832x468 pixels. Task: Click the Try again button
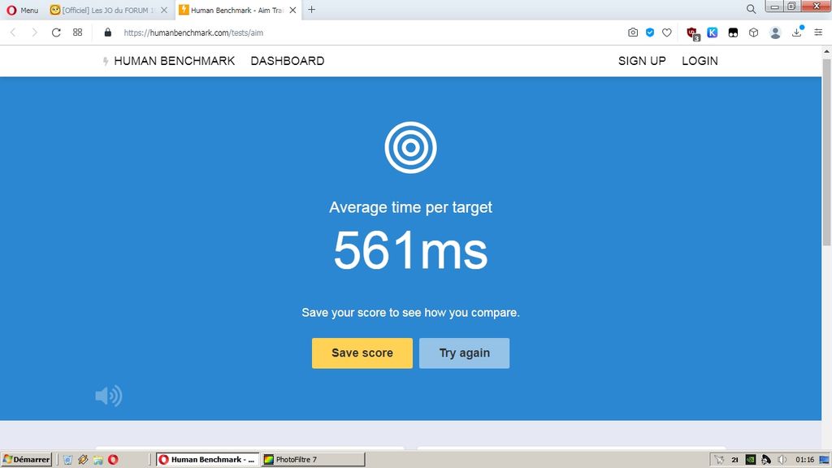pyautogui.click(x=464, y=353)
